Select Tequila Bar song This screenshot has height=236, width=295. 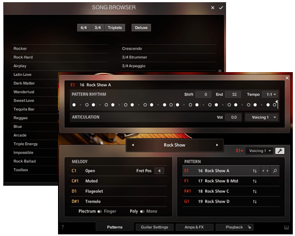point(35,109)
